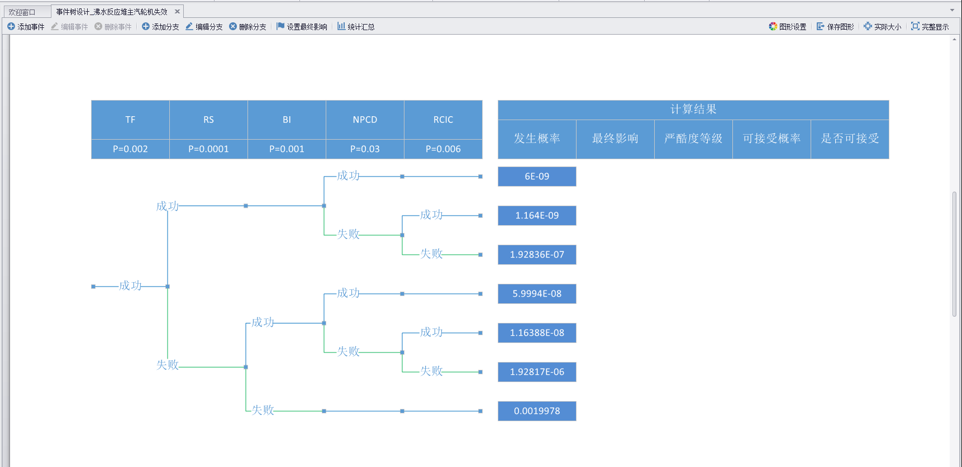
Task: Click the P=0.002 probability cell
Action: point(130,149)
